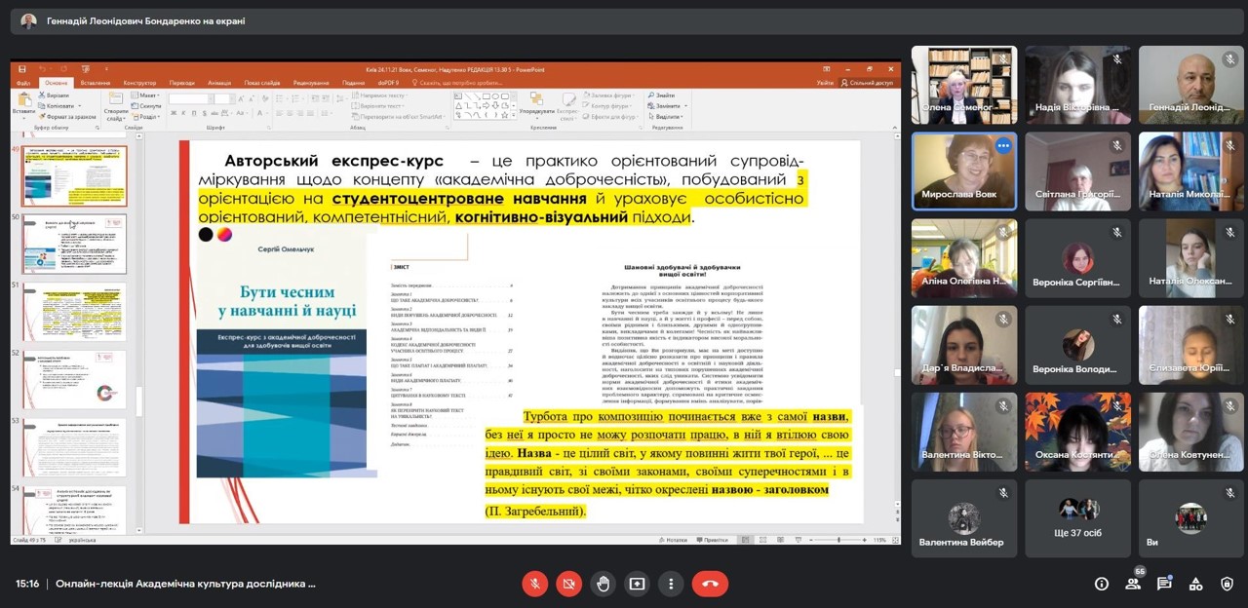The image size is (1248, 608).
Task: Raise hand in the Meet call
Action: tap(603, 584)
